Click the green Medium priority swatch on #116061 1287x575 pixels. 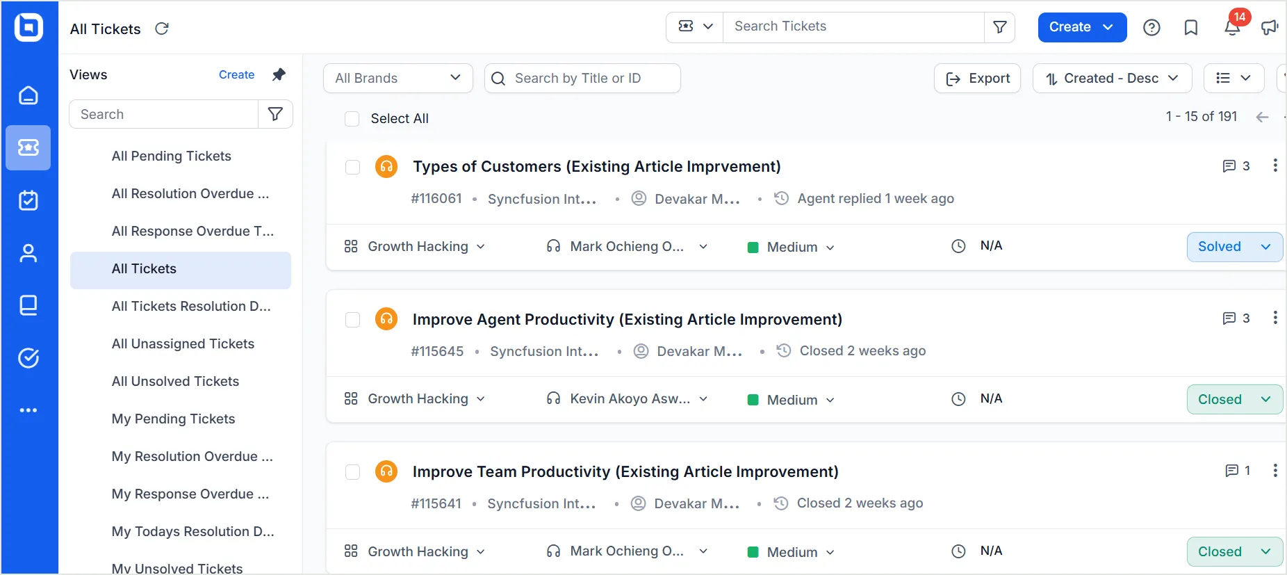click(x=753, y=248)
